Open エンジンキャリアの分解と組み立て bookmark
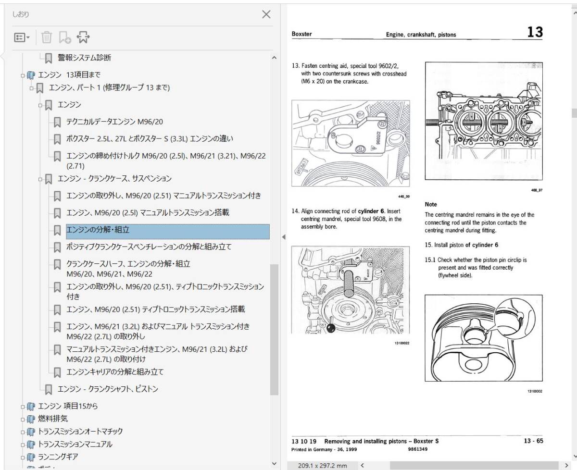 coord(115,372)
